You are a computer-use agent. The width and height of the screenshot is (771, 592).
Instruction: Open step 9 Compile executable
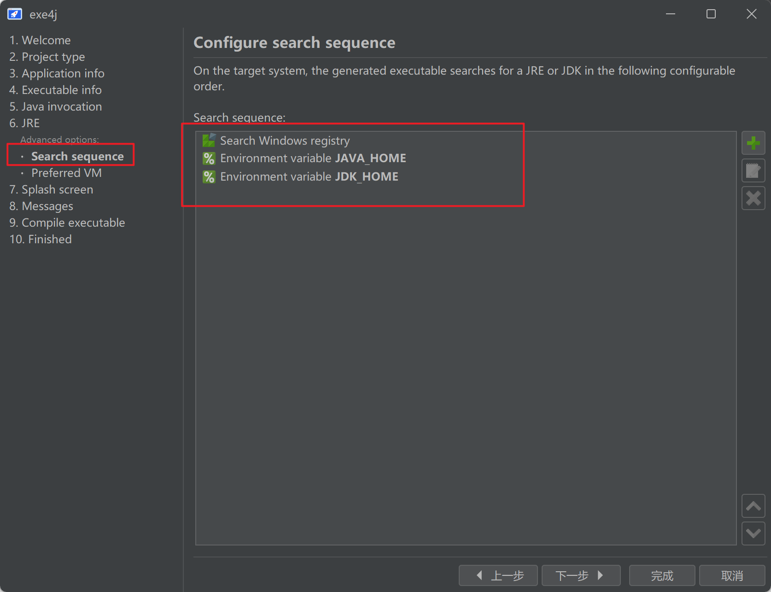click(x=67, y=223)
